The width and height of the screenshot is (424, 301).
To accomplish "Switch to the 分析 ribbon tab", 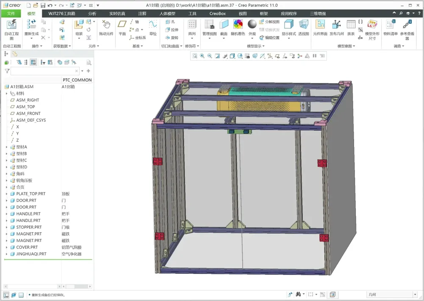I will point(92,13).
